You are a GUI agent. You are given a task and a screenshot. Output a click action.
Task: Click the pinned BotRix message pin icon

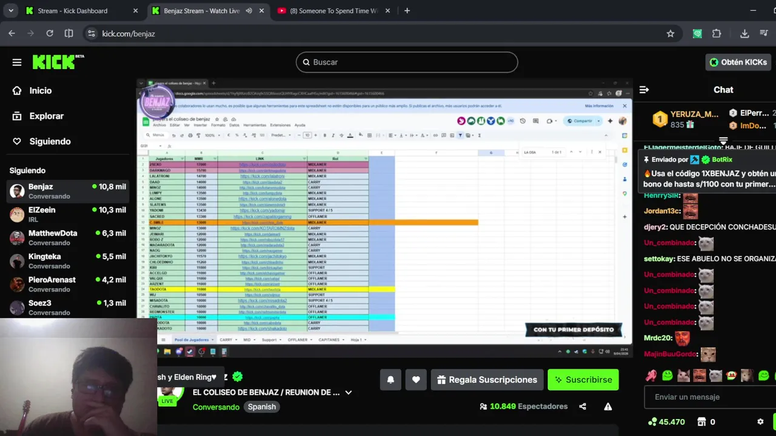[x=646, y=160]
